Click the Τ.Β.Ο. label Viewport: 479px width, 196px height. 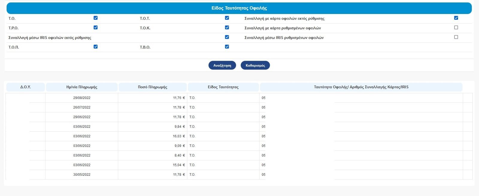[x=145, y=47]
